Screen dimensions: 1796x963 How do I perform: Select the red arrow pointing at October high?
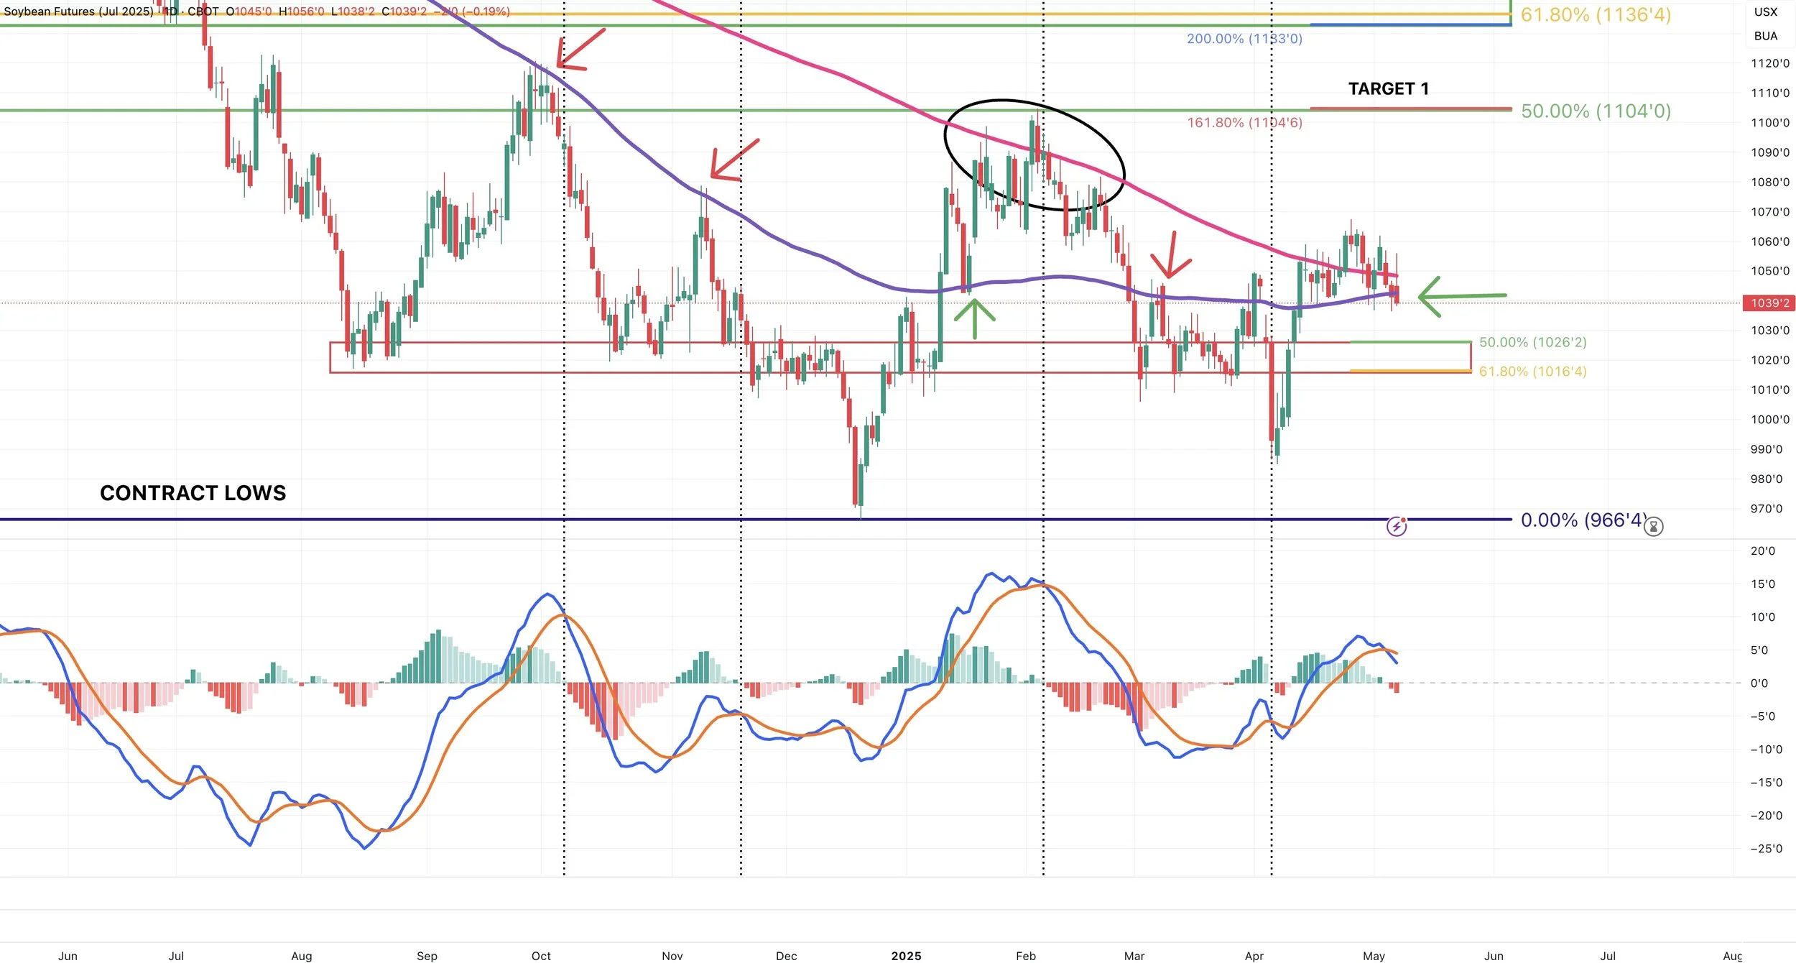[x=582, y=47]
